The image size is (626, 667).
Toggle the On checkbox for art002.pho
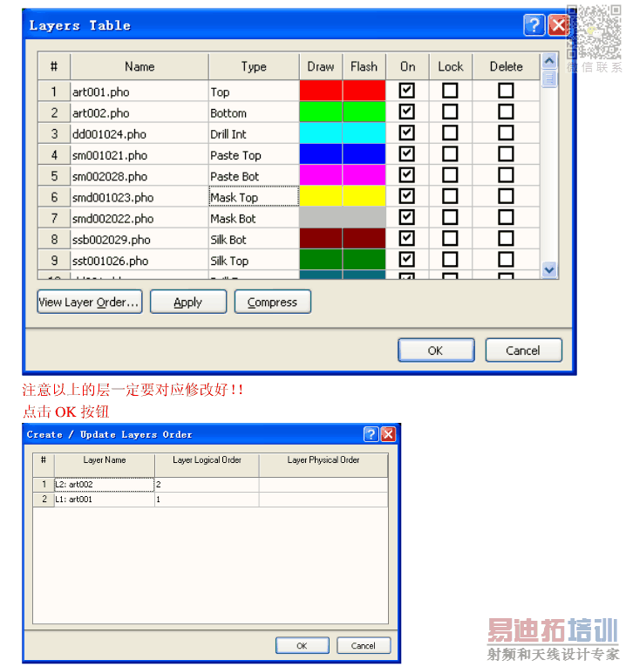click(407, 112)
